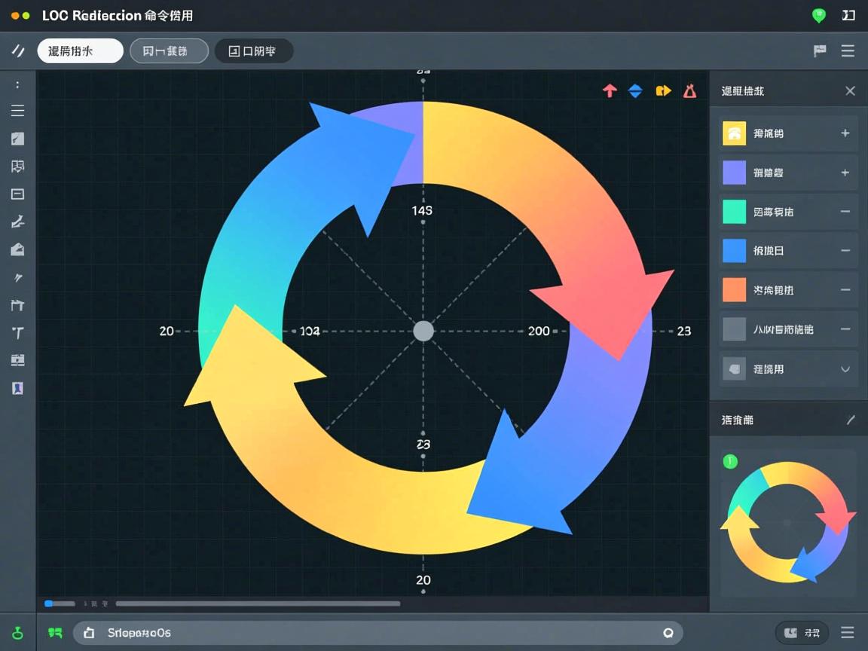Select the text T tool in left sidebar
The width and height of the screenshot is (868, 651).
tap(17, 332)
